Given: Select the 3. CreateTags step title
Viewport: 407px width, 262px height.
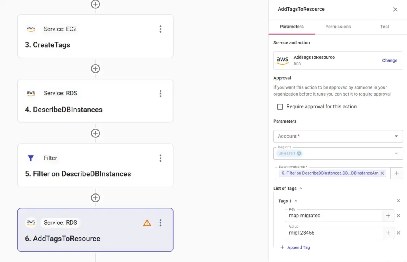Looking at the screenshot, I should point(48,45).
